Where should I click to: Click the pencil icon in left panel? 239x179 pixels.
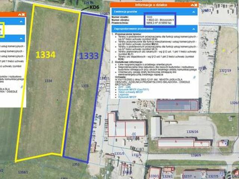tap(22, 87)
